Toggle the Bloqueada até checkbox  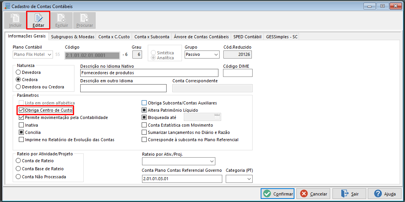pos(144,117)
